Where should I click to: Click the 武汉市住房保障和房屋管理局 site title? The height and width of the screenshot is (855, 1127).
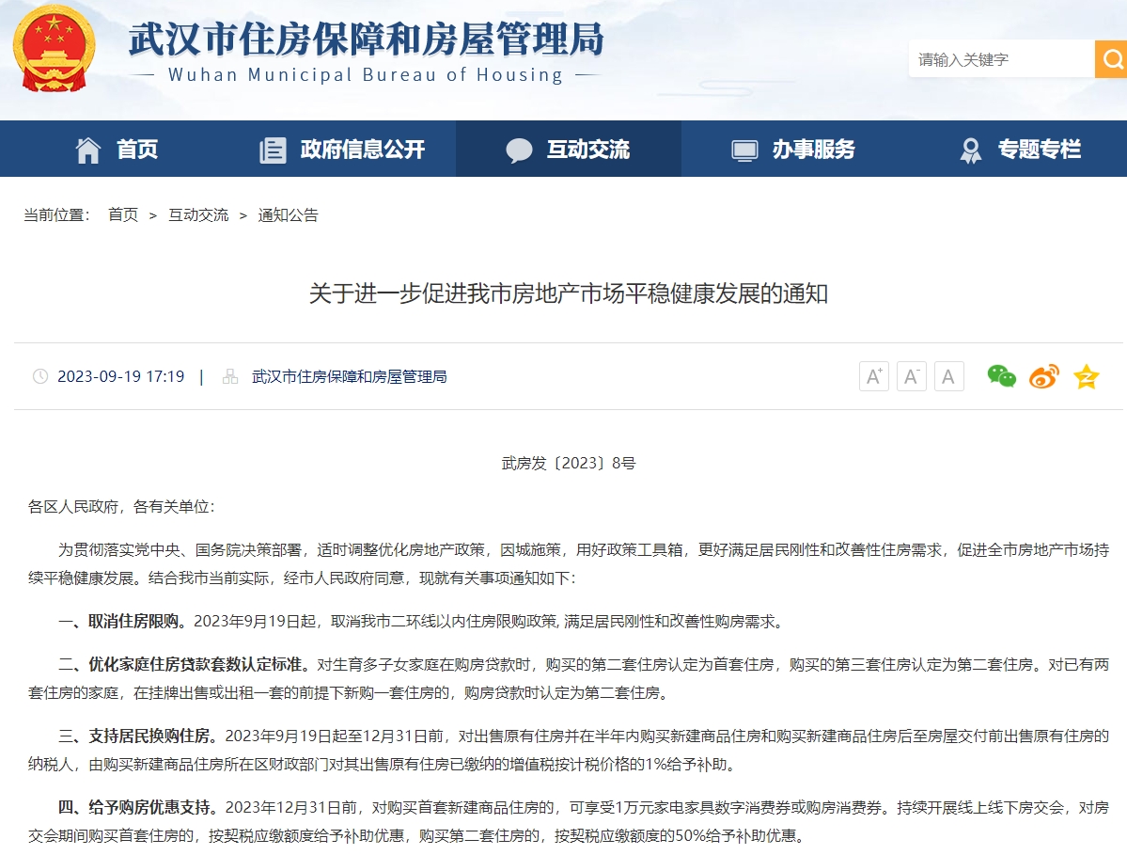pyautogui.click(x=366, y=41)
